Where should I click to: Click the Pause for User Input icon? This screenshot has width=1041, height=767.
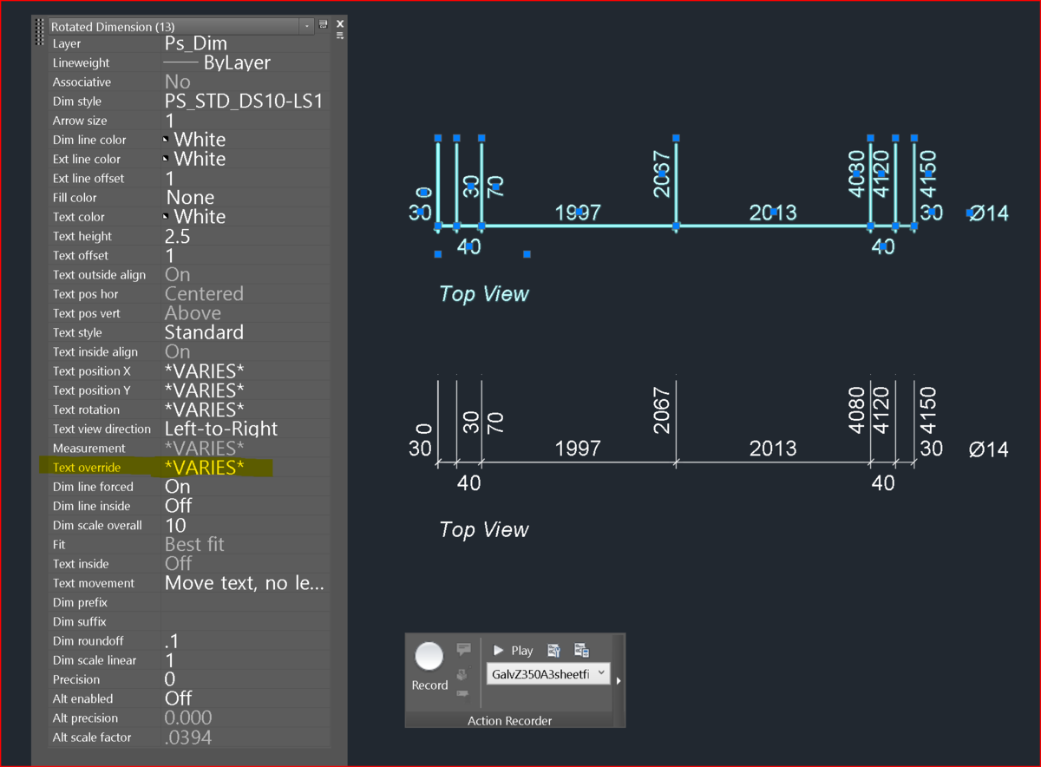tap(463, 696)
